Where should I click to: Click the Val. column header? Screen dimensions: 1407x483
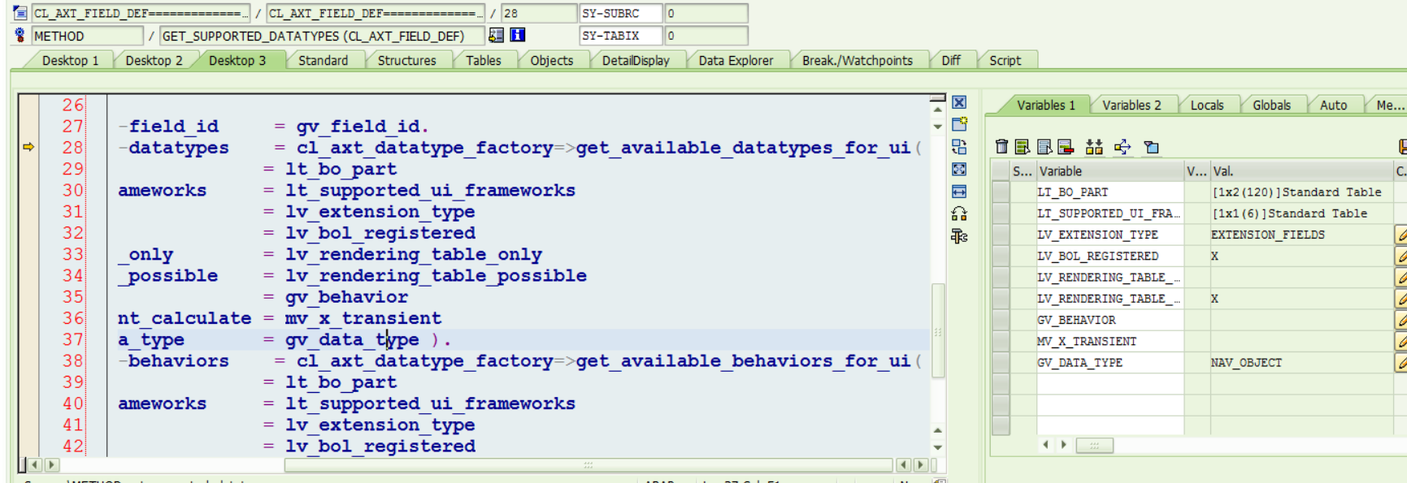[1301, 170]
